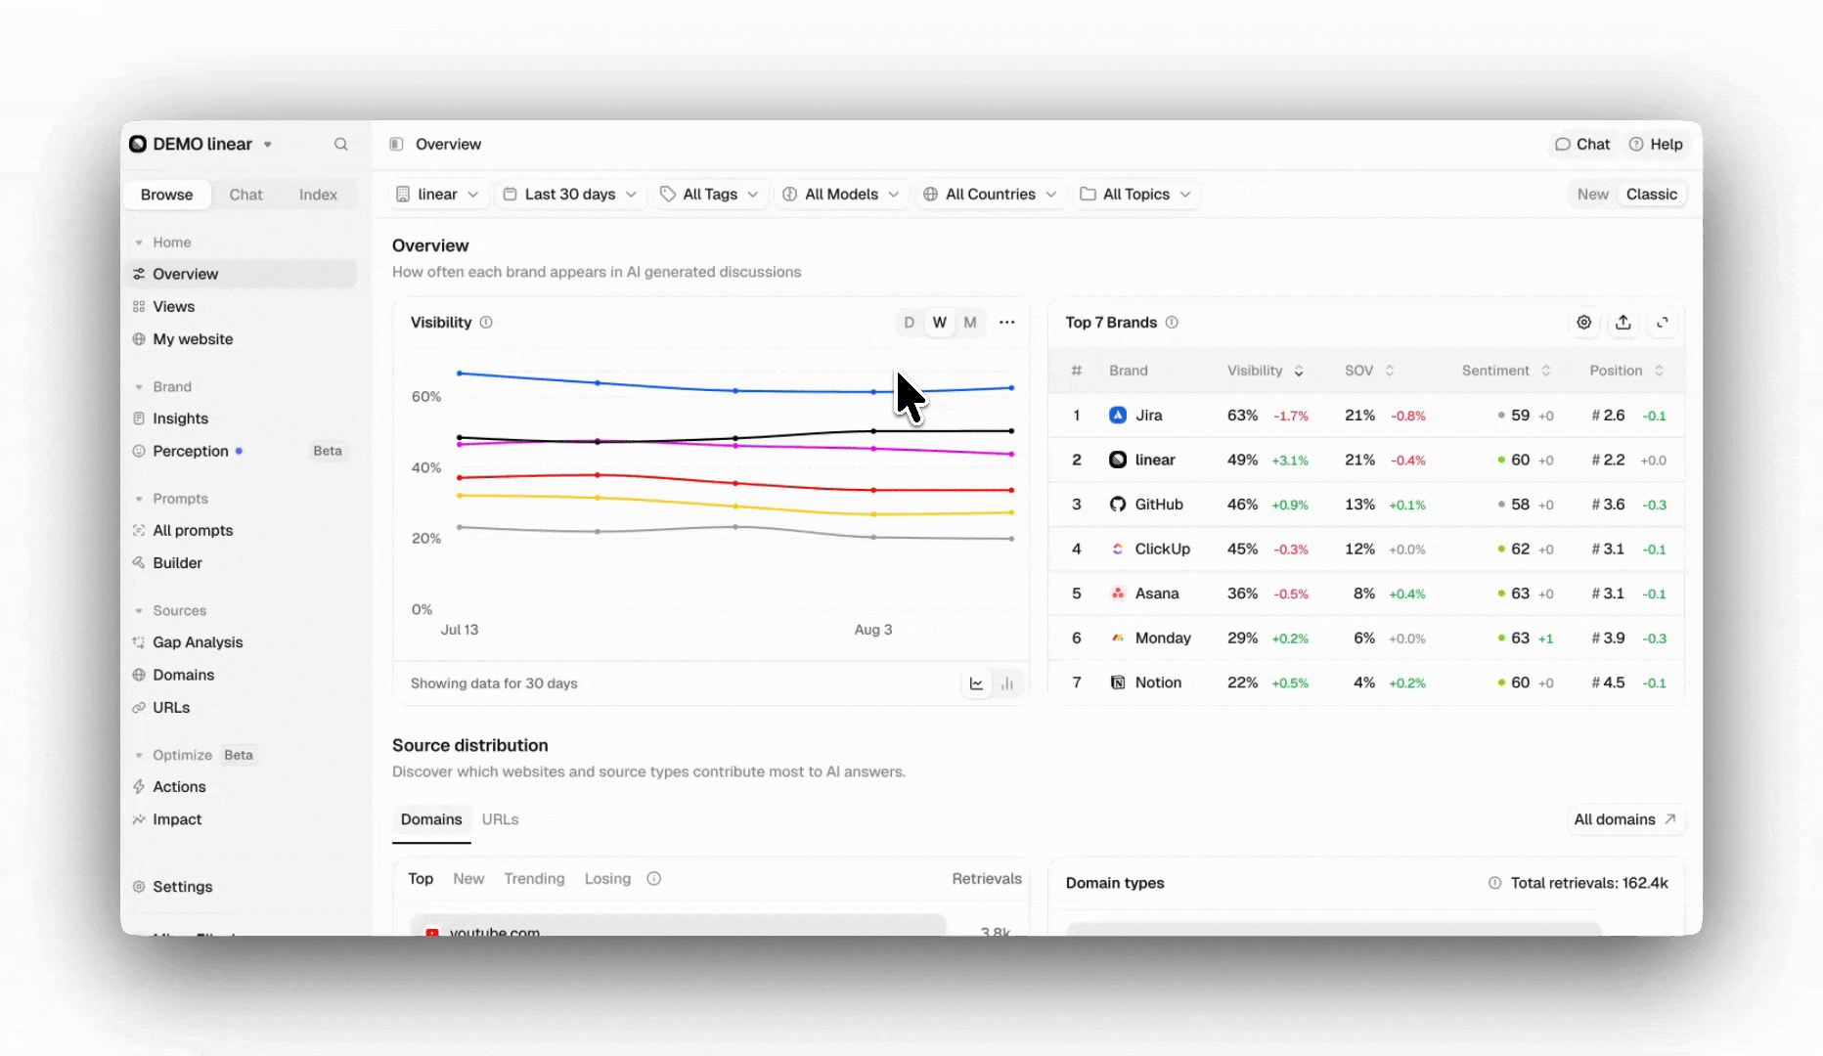The image size is (1823, 1056).
Task: Open Settings in sidebar
Action: click(182, 887)
